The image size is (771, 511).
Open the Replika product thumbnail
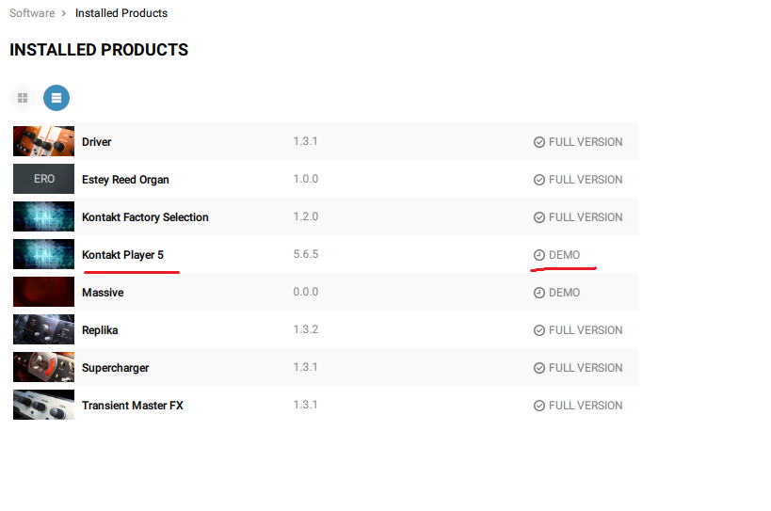point(43,330)
